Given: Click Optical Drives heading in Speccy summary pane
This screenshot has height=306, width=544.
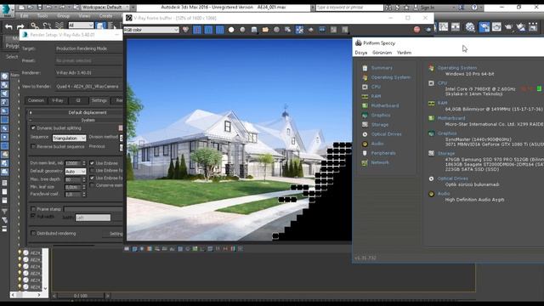Looking at the screenshot, I should coord(452,178).
